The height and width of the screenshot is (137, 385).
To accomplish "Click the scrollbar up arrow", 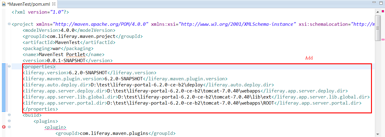I will pos(378,12).
